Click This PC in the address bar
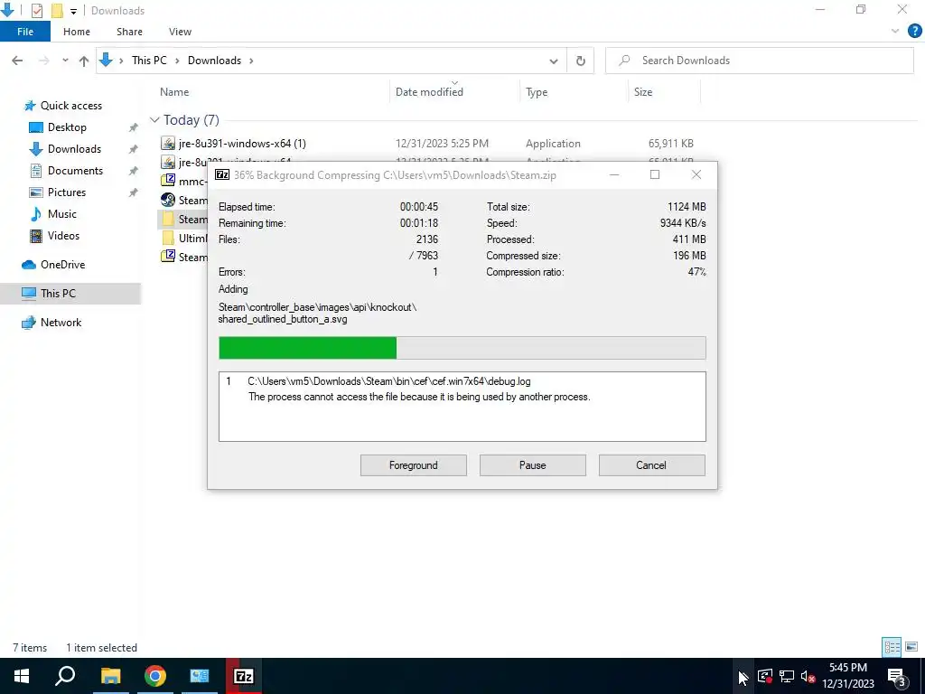This screenshot has width=925, height=694. (x=149, y=61)
